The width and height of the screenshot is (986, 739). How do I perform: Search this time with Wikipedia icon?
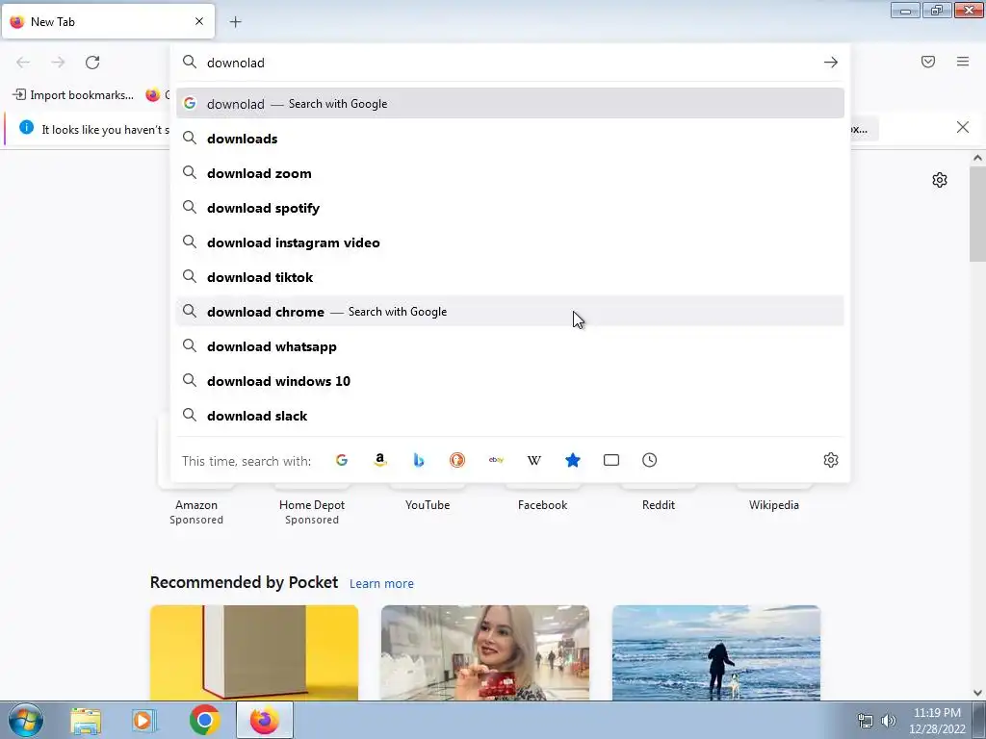[x=533, y=460]
